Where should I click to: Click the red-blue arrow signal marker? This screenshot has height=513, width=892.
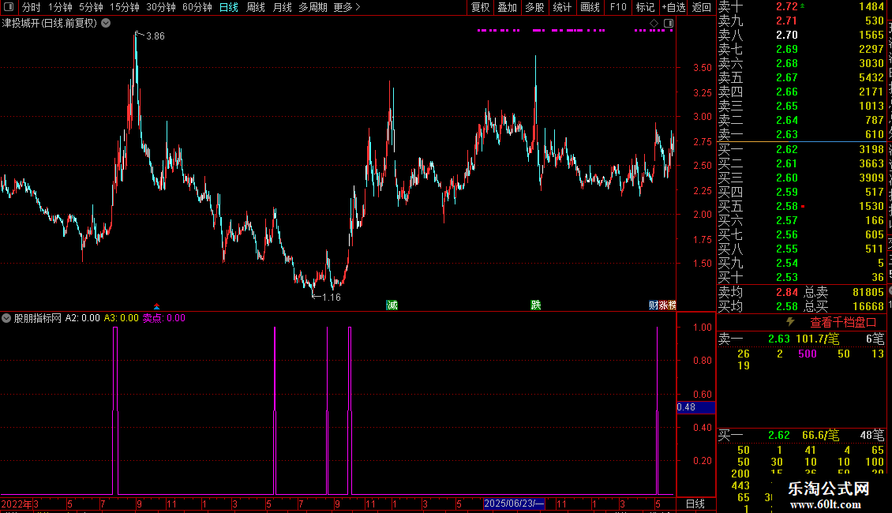click(x=156, y=306)
